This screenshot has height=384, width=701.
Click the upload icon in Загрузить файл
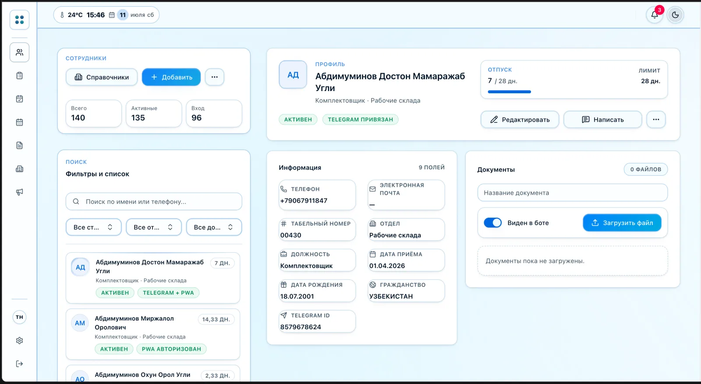pos(595,222)
